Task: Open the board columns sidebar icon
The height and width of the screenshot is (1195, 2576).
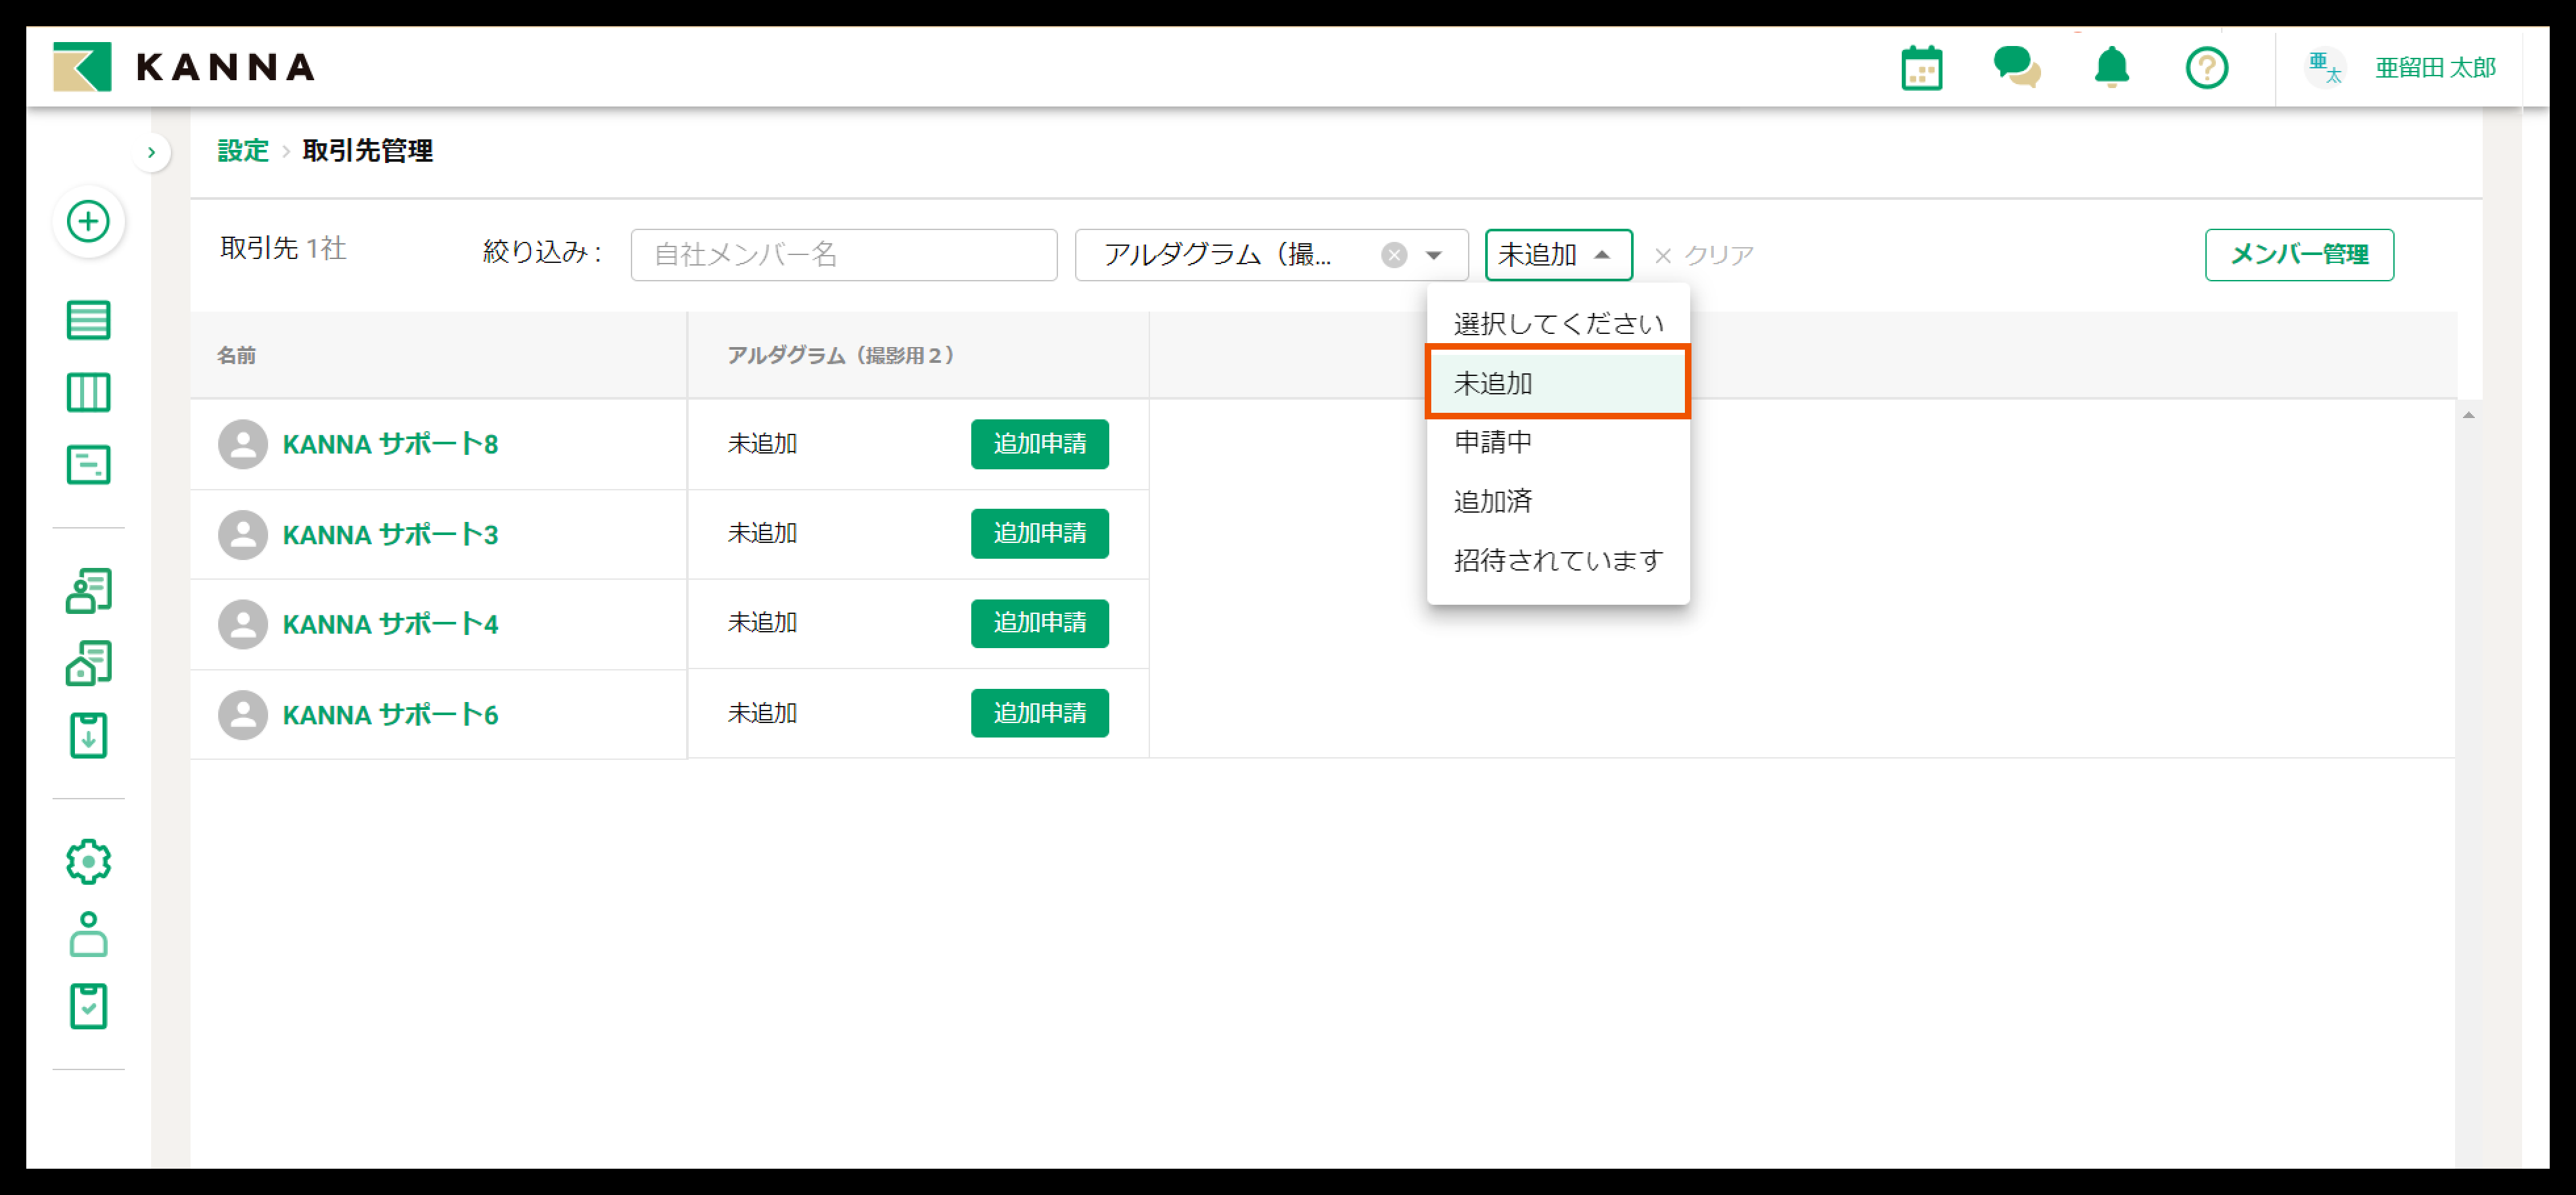Action: point(88,392)
